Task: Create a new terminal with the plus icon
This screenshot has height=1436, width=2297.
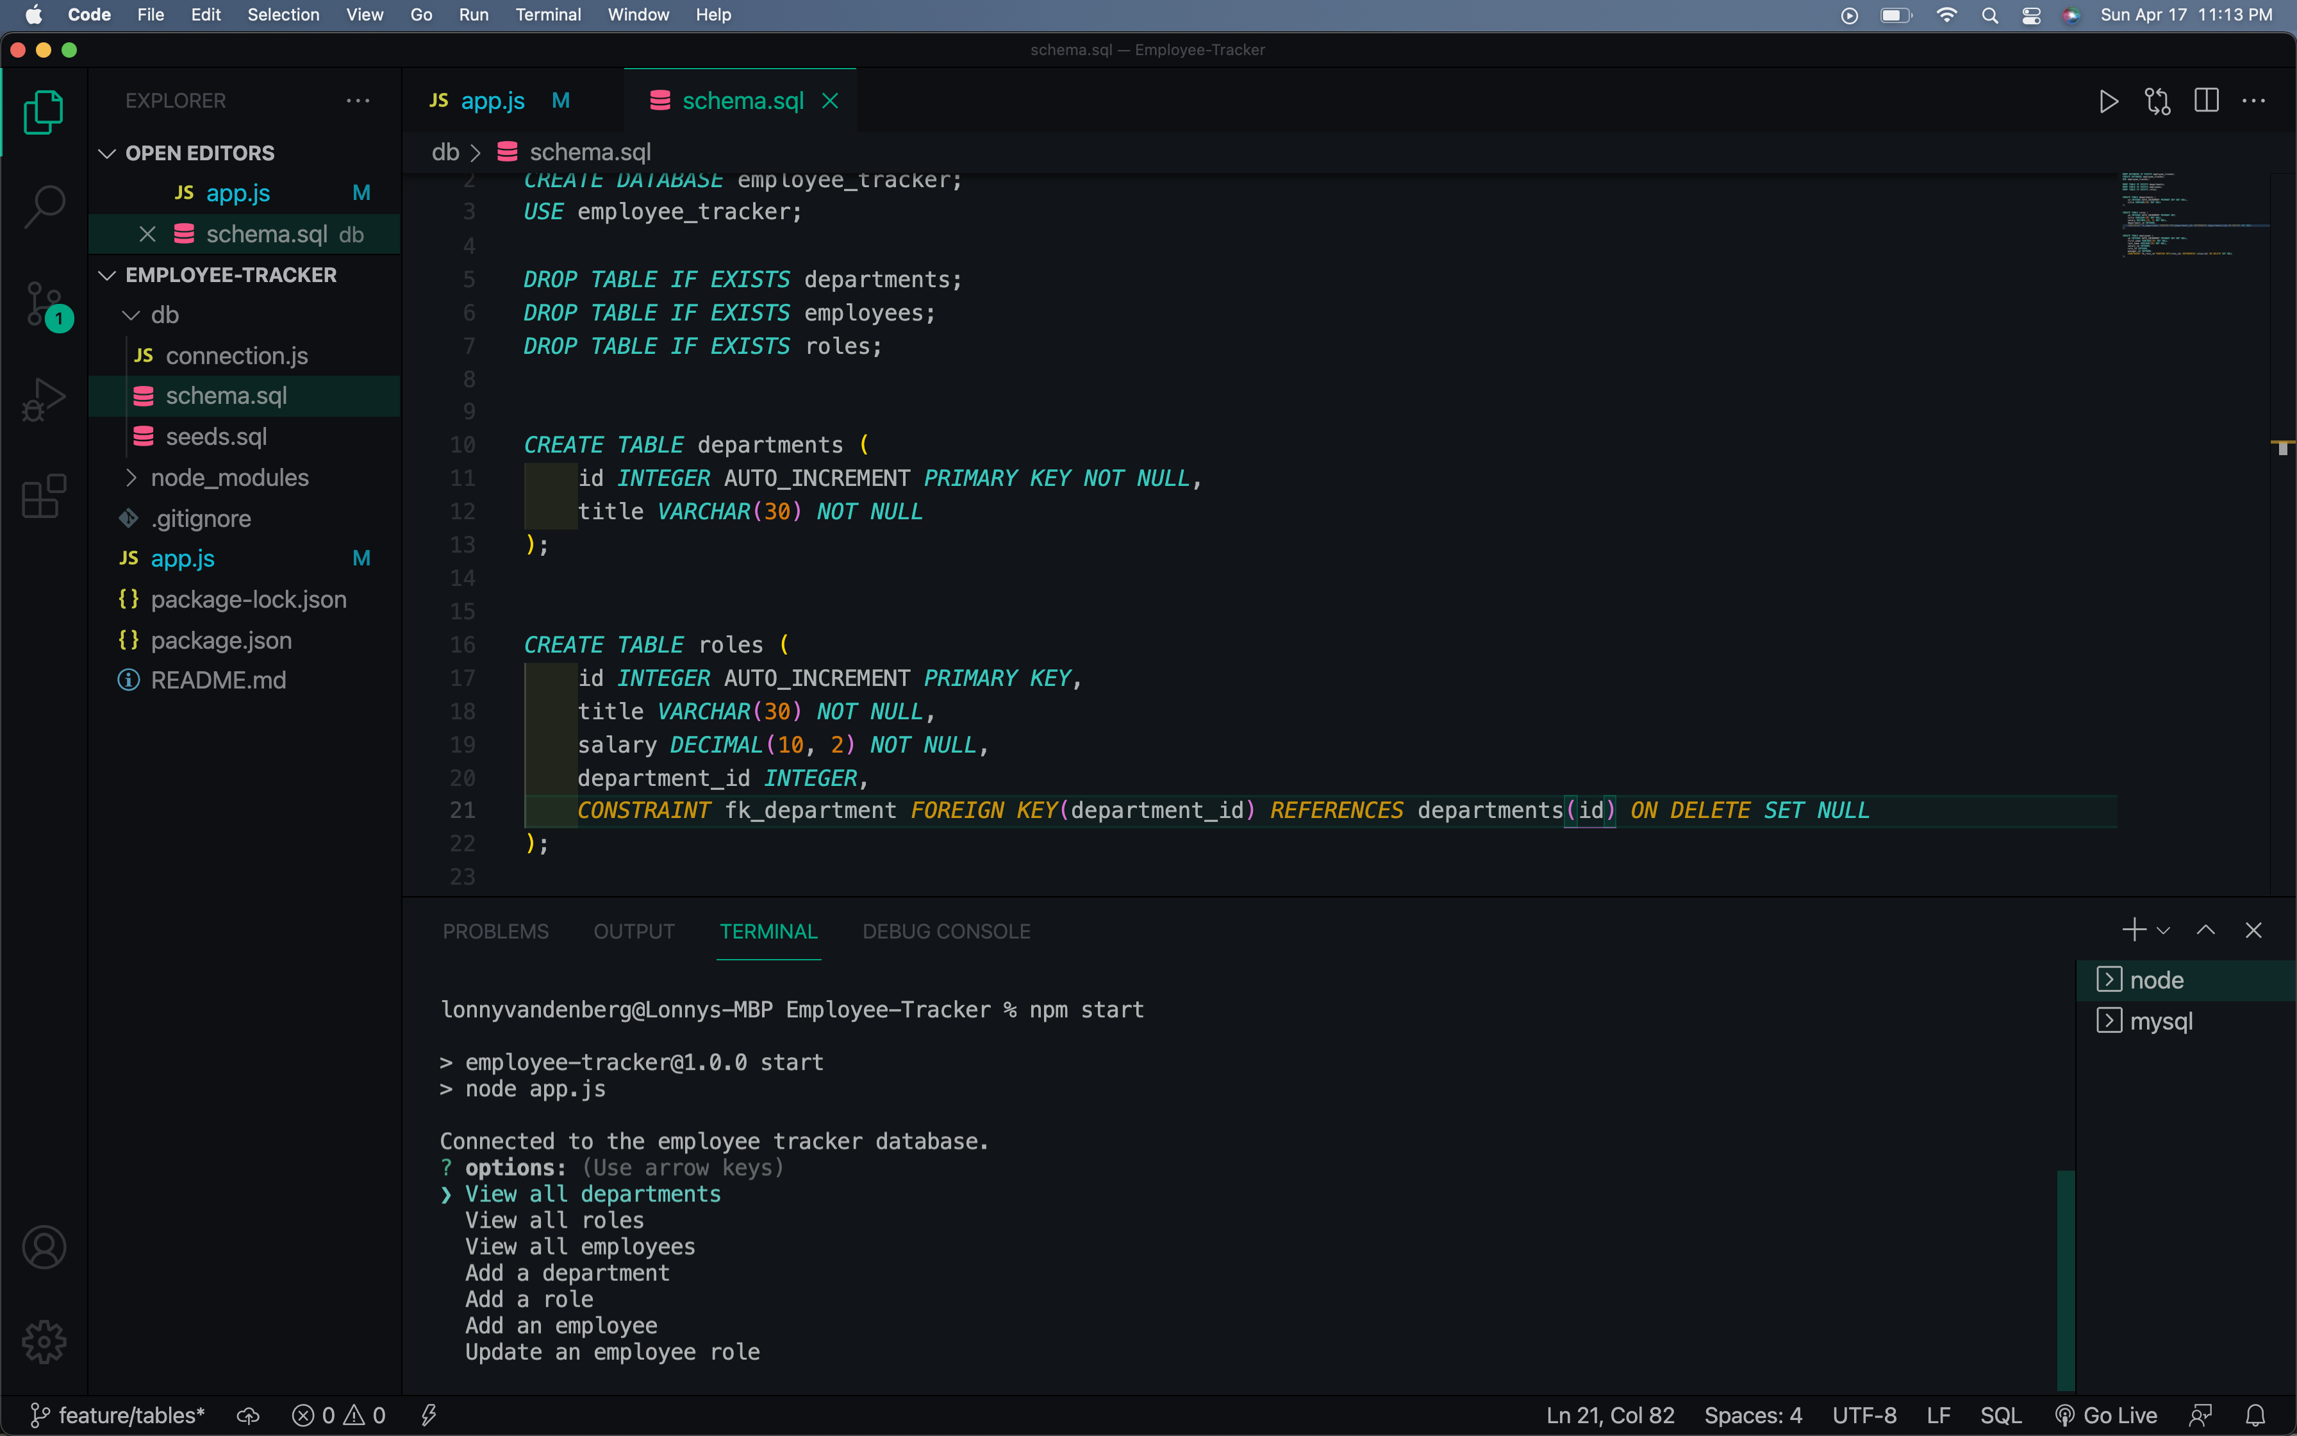Action: [2133, 931]
